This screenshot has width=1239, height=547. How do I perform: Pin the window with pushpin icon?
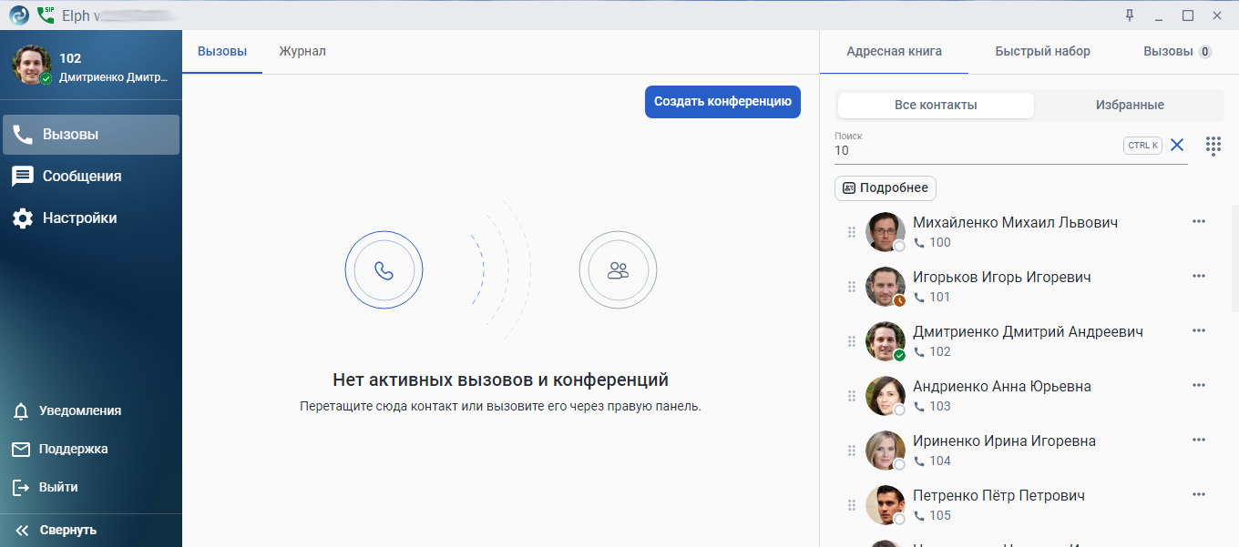[x=1131, y=15]
